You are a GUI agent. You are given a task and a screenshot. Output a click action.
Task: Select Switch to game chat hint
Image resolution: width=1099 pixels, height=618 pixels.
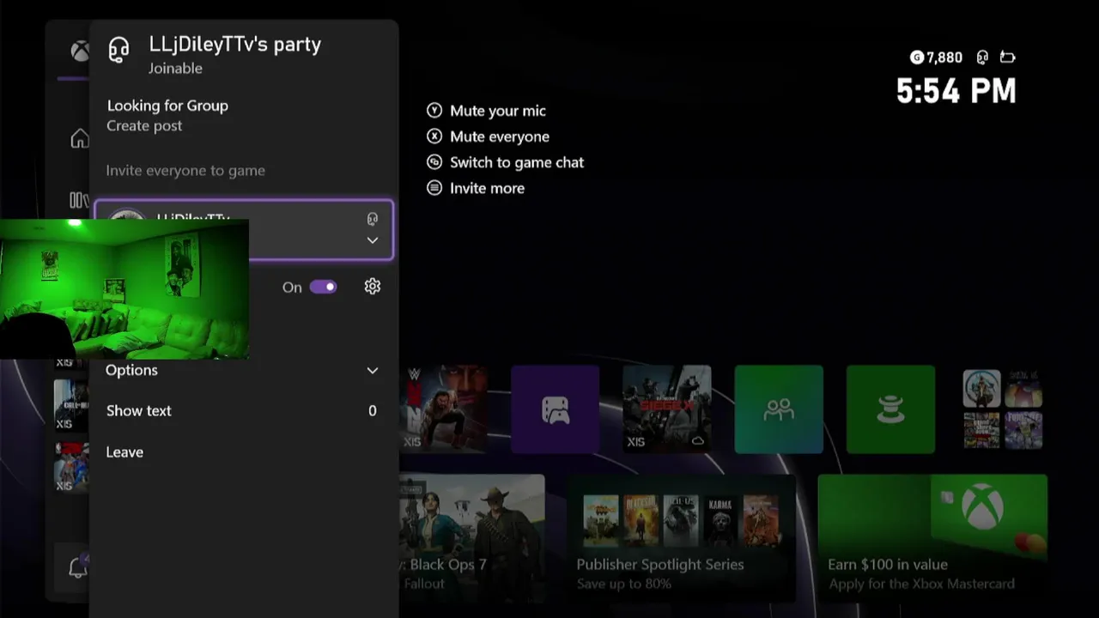coord(517,162)
